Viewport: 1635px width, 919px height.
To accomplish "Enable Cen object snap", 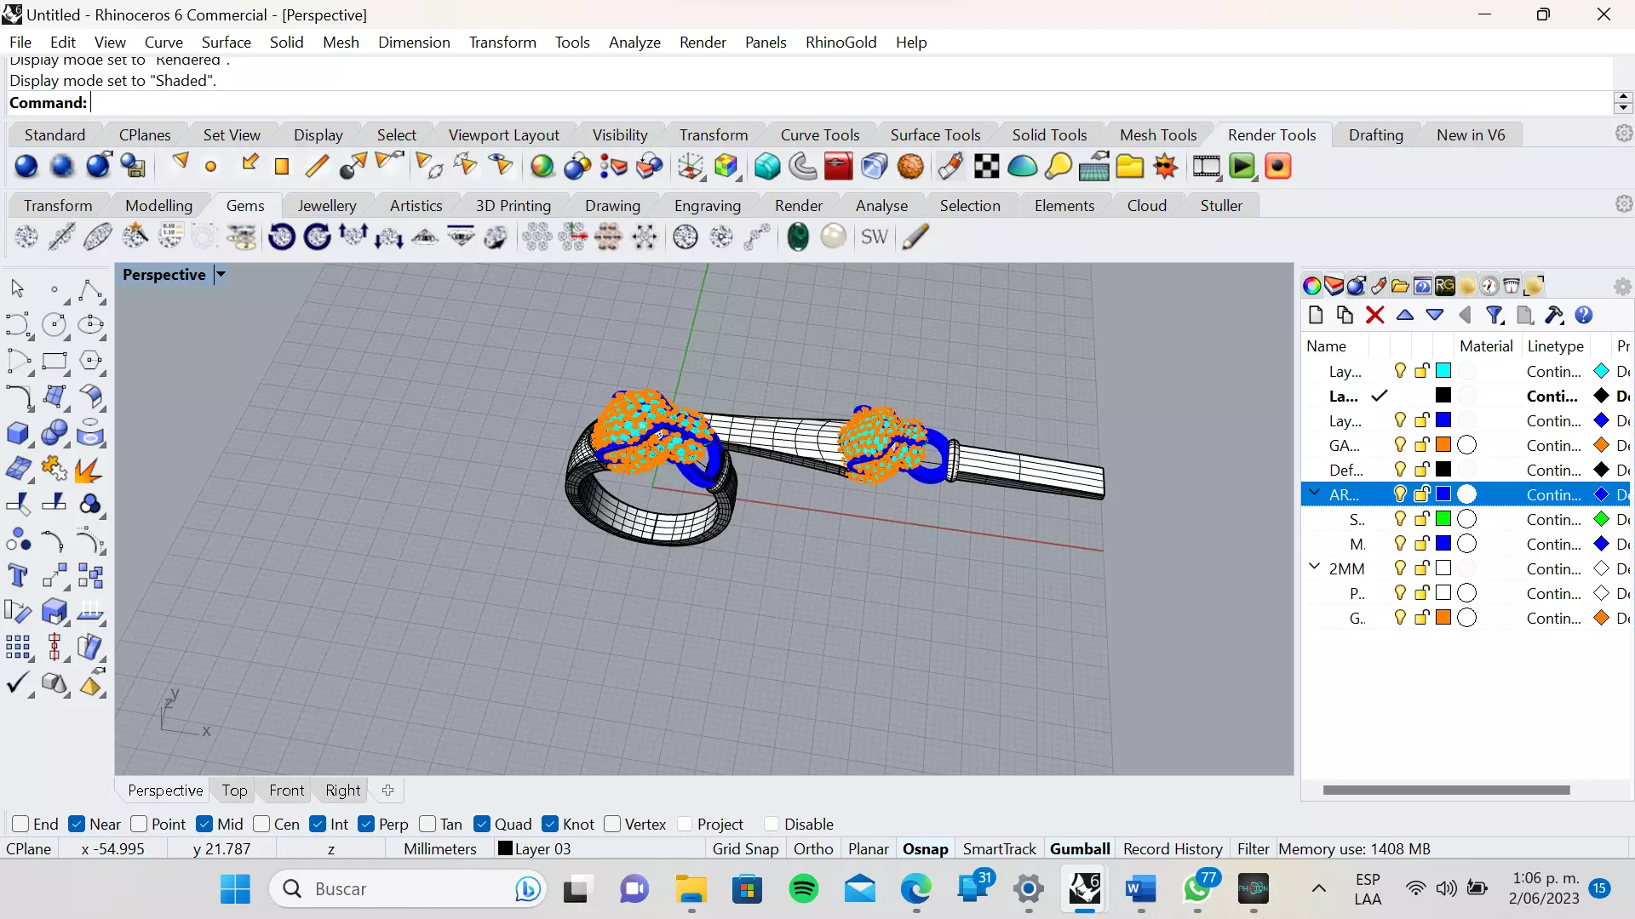I will pyautogui.click(x=261, y=824).
